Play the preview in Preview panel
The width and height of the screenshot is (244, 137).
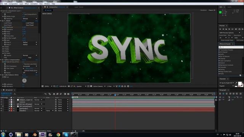[x=226, y=29]
